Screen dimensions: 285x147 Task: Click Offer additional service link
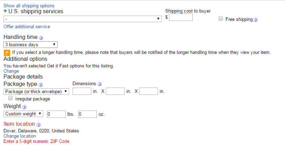[x=27, y=26]
